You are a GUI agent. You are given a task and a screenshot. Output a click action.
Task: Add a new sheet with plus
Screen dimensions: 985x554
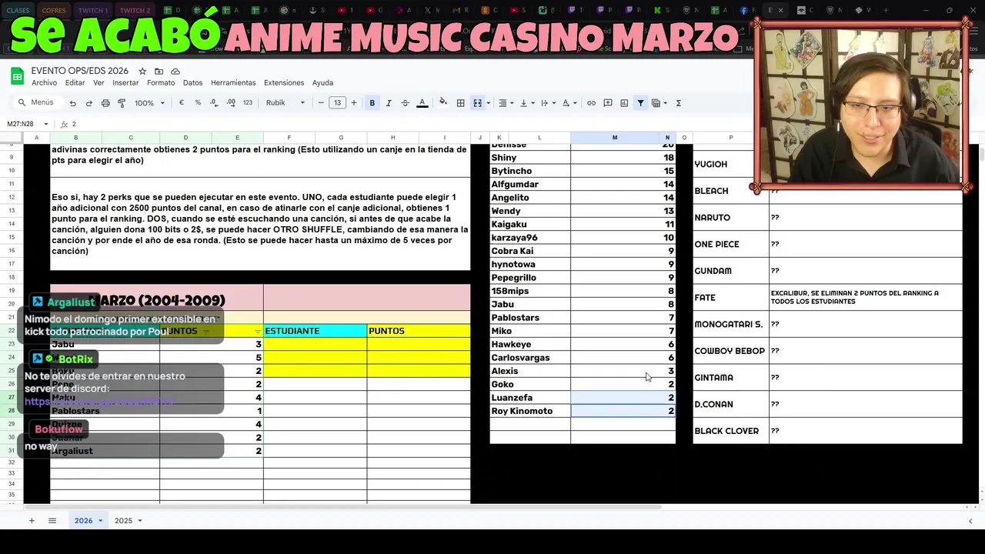click(32, 521)
